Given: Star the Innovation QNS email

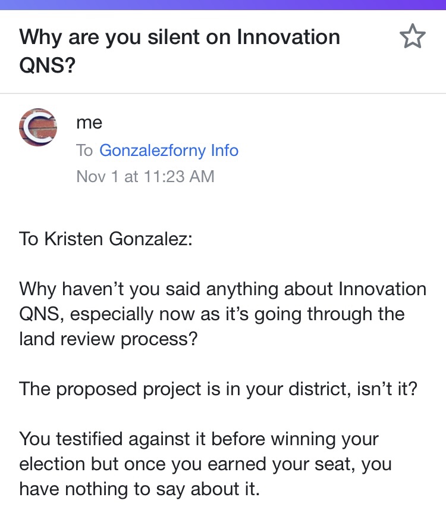Looking at the screenshot, I should (x=413, y=37).
